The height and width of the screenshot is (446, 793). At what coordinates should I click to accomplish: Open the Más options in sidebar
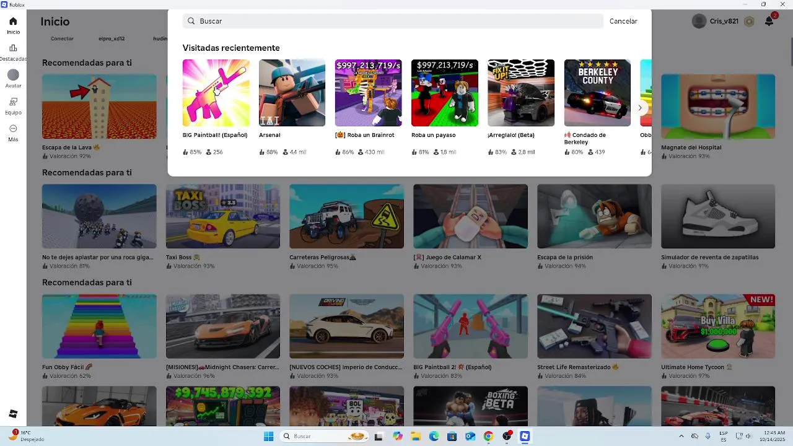point(13,133)
